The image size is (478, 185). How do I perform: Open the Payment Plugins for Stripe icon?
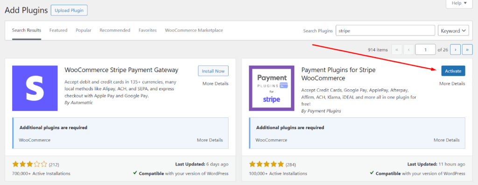coord(272,88)
